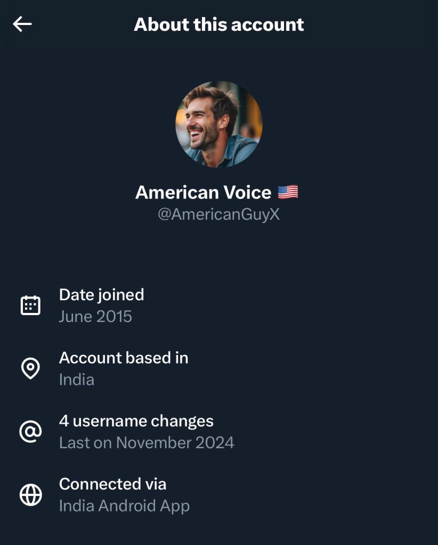Screen dimensions: 438x545
Task: Tap the @AmericanGuyX handle
Action: [x=218, y=214]
